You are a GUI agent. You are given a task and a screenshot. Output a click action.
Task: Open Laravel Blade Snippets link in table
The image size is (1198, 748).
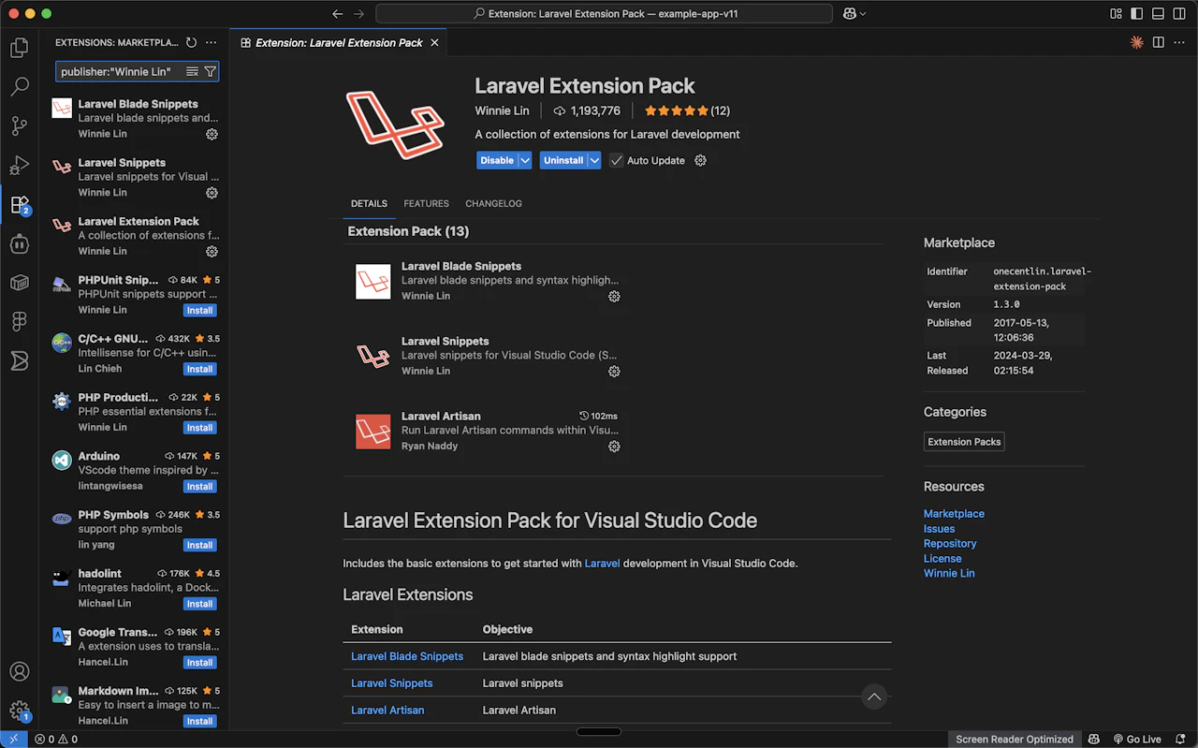coord(407,656)
